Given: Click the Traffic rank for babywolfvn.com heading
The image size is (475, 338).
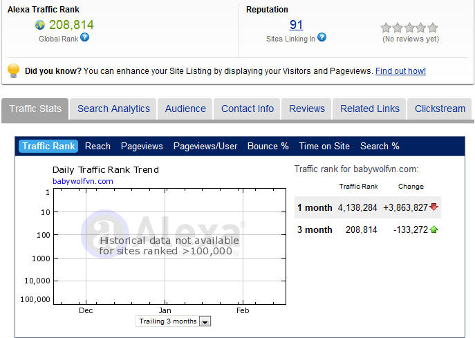Looking at the screenshot, I should click(x=356, y=169).
